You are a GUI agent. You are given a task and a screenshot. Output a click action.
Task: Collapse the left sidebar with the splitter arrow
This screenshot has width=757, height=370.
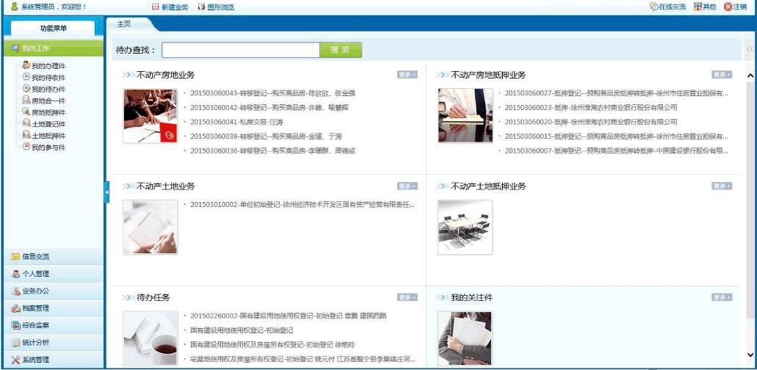coord(106,192)
